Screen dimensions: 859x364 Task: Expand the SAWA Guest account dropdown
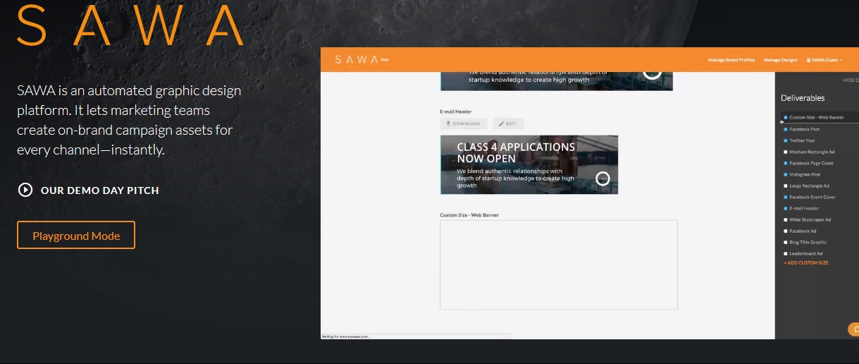(x=824, y=60)
